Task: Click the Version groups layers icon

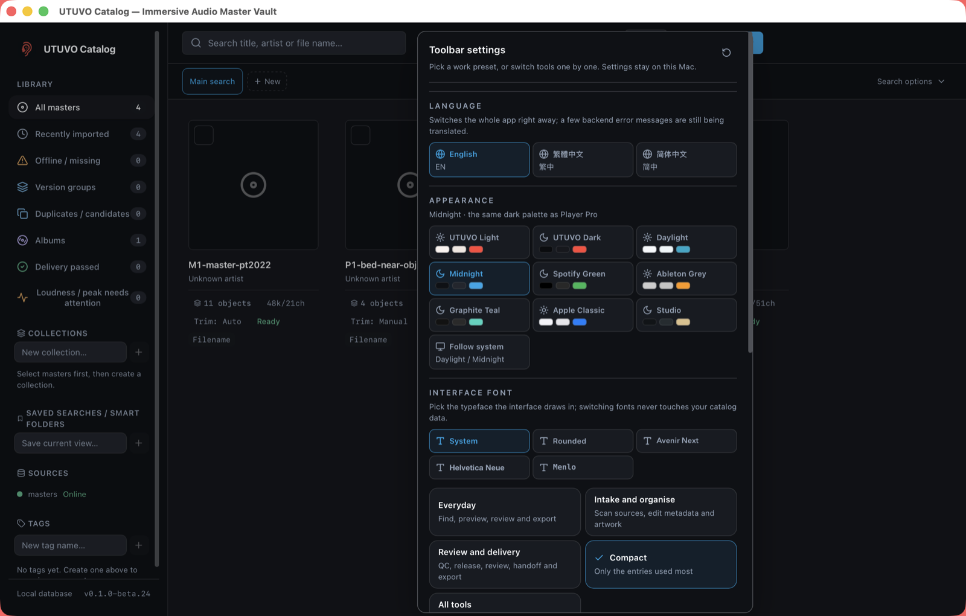Action: pos(22,187)
